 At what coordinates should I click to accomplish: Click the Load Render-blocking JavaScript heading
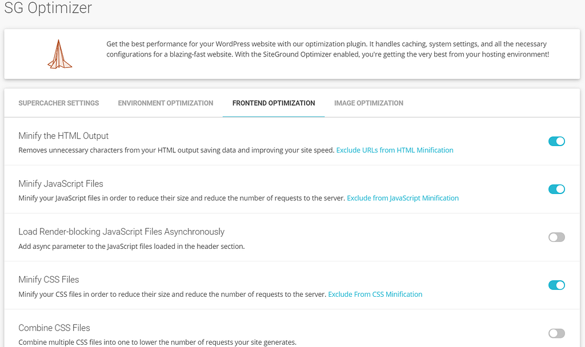click(x=121, y=232)
